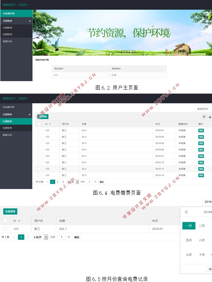Click 确定 in water bill pagination
Viewport: 212px width, 282px height.
point(102,182)
